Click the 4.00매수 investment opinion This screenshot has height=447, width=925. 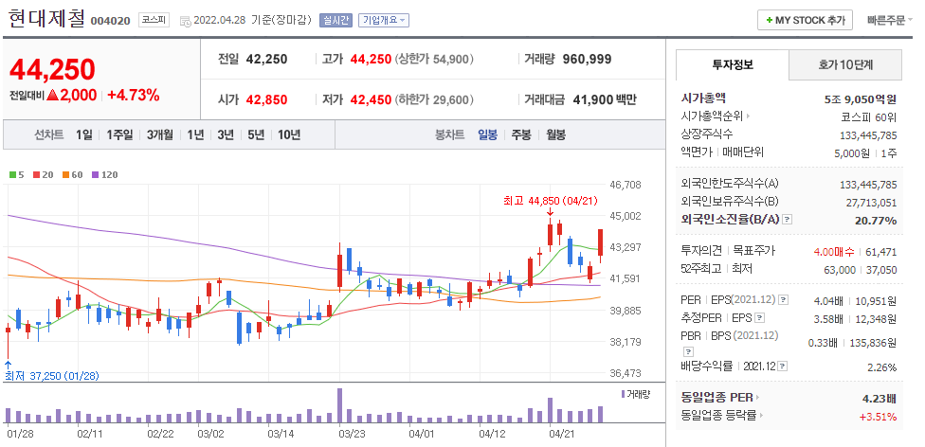(x=834, y=252)
